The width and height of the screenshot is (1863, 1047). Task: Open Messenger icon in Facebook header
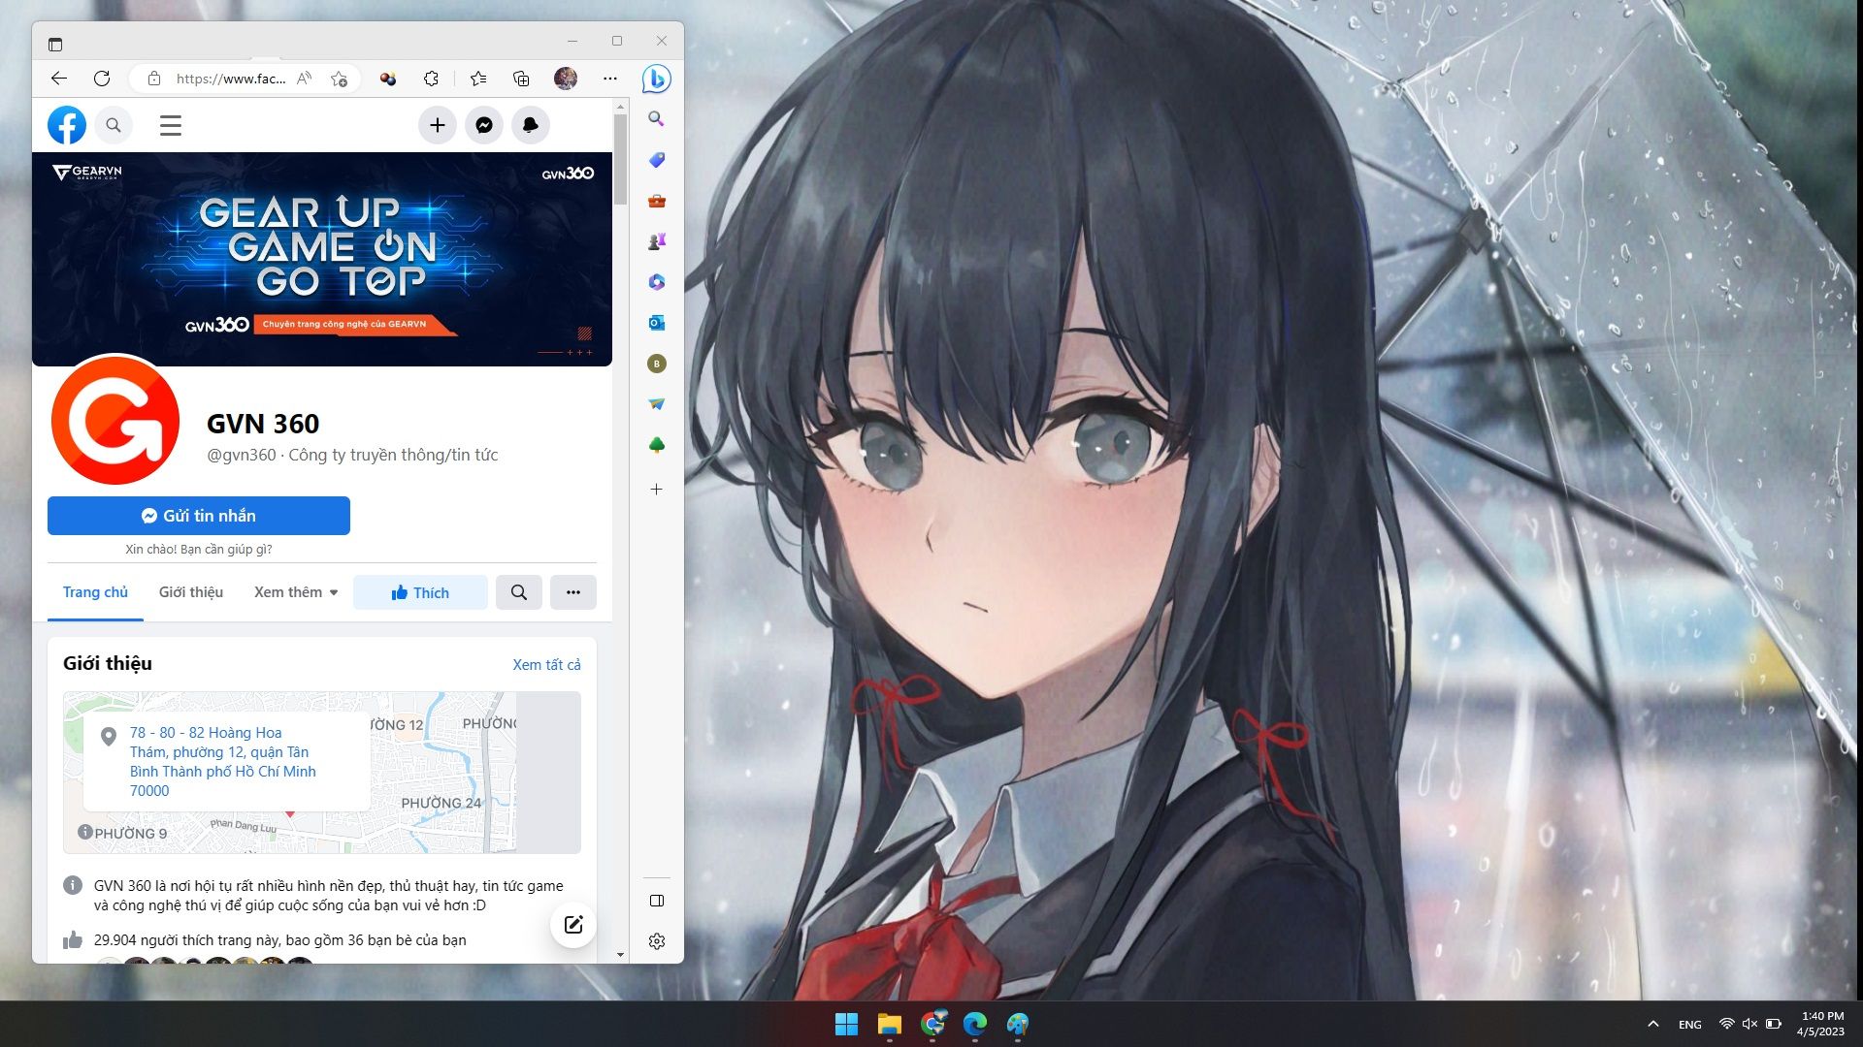(x=484, y=125)
